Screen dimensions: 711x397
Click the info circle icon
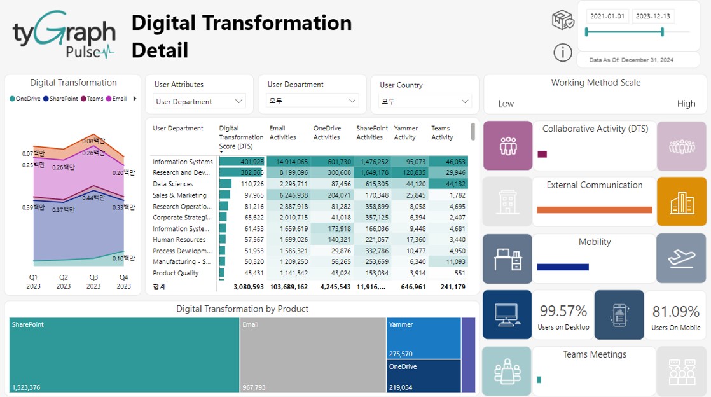[563, 53]
